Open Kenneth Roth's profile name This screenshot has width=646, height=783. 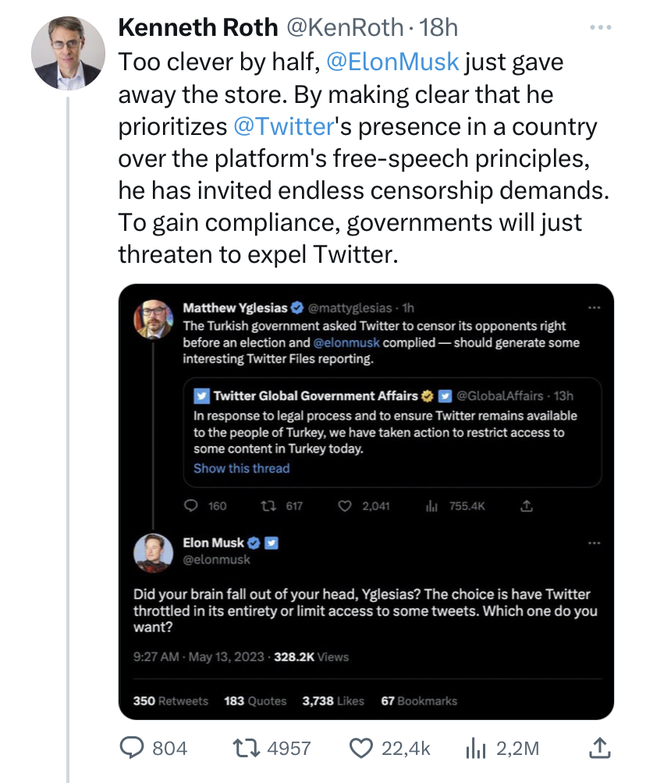click(197, 28)
